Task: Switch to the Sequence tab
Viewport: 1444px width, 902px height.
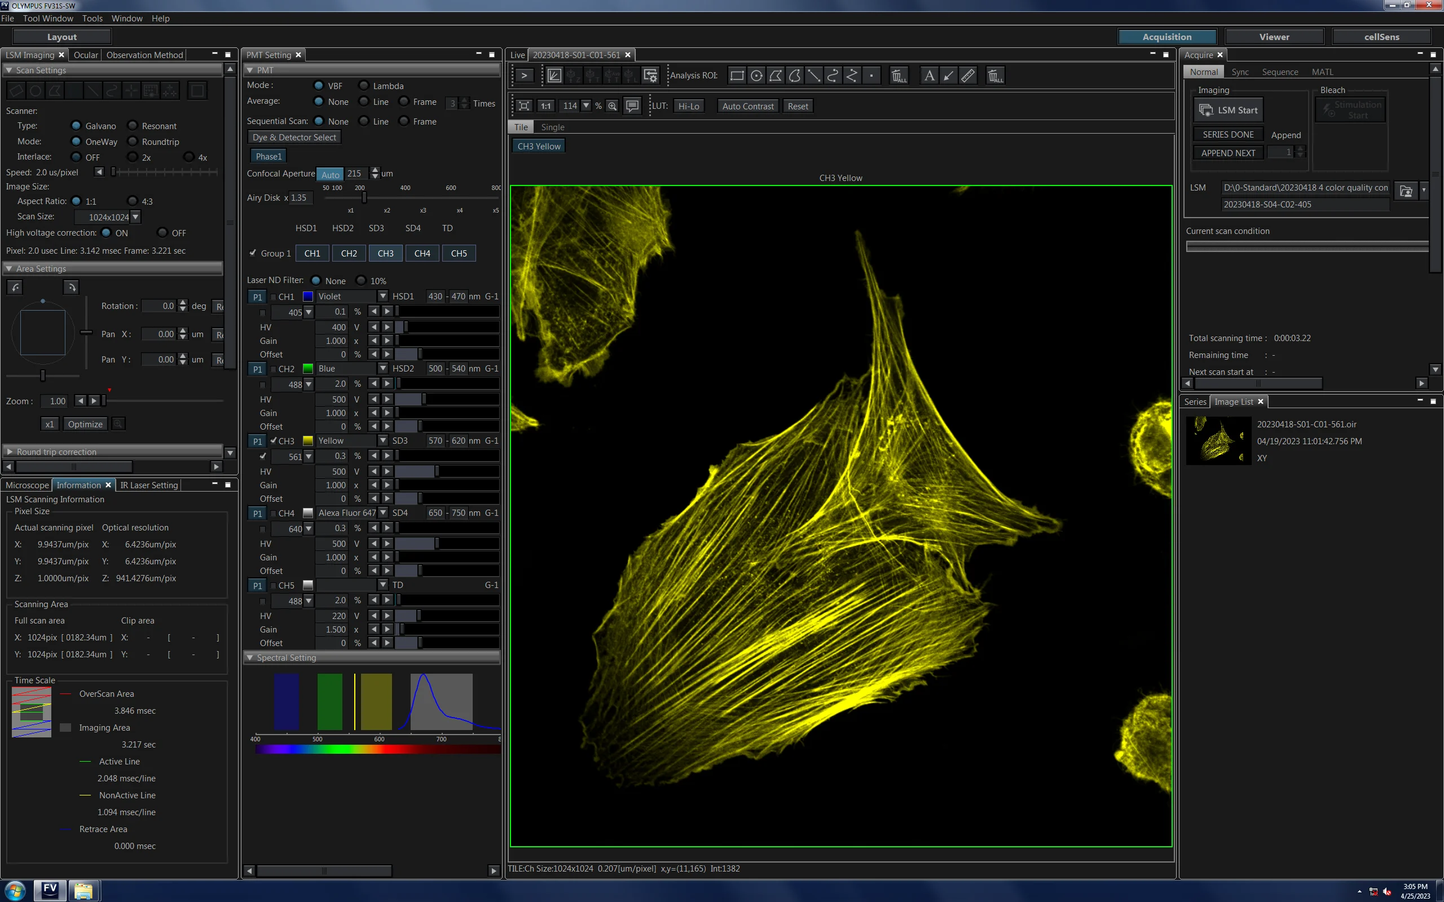Action: (x=1280, y=72)
